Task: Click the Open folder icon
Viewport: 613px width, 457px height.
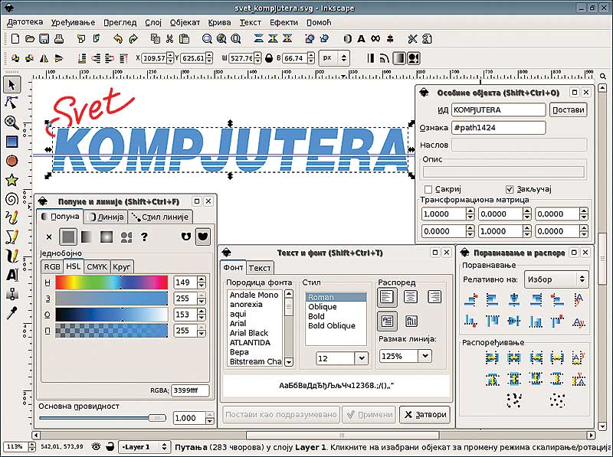Action: pyautogui.click(x=30, y=38)
